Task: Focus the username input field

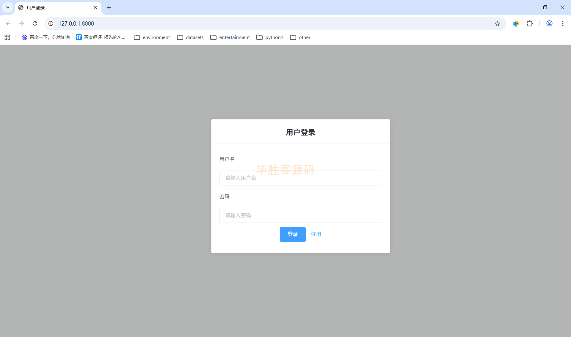Action: click(x=300, y=178)
